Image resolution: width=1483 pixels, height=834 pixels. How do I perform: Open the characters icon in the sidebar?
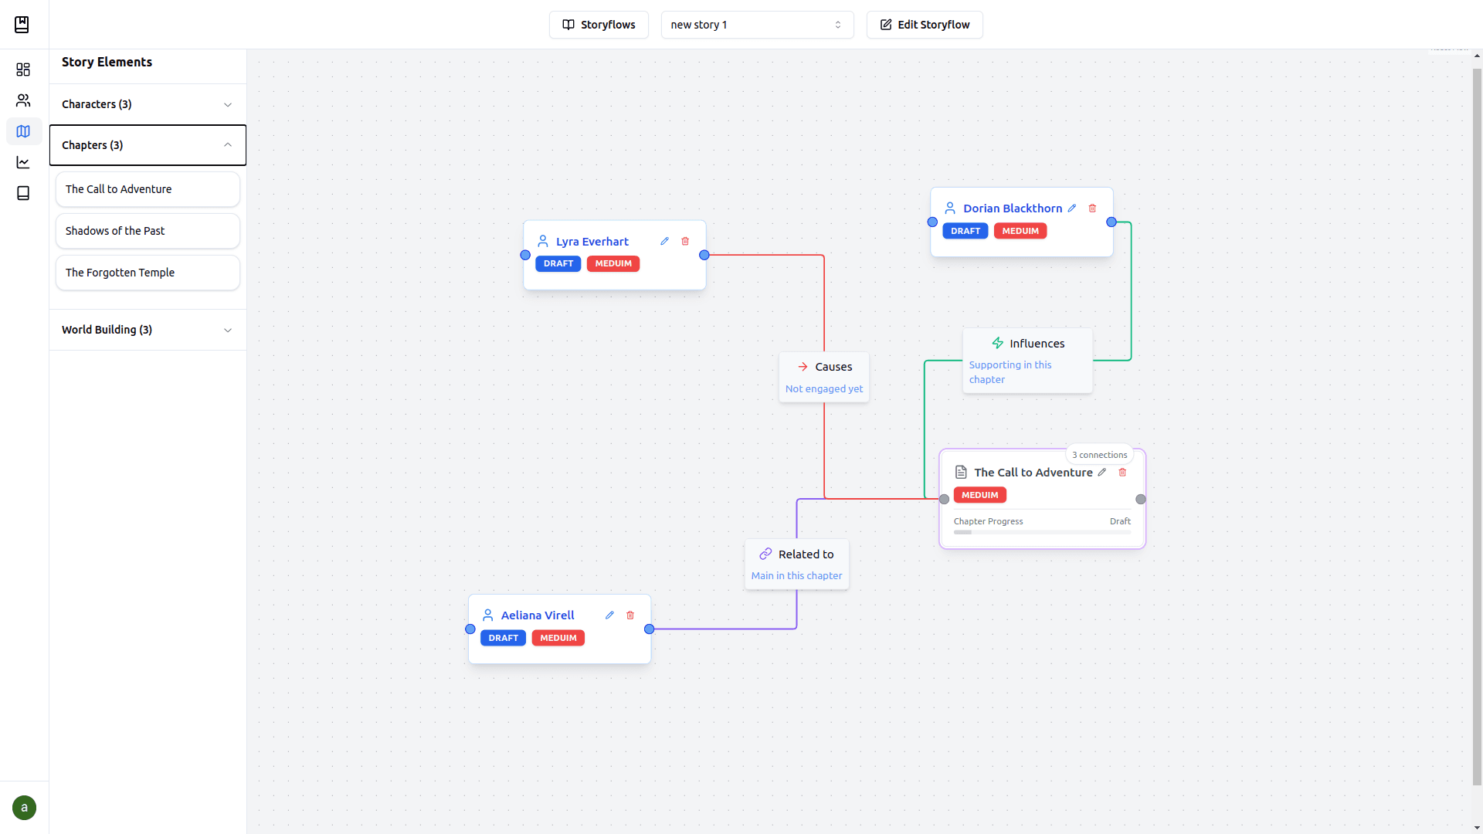23,100
